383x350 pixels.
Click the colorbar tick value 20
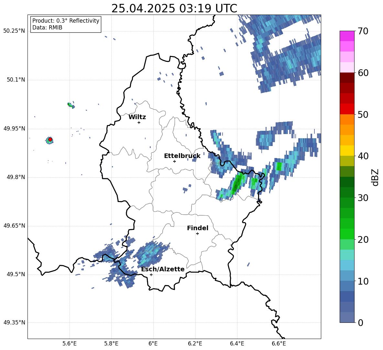pos(363,240)
